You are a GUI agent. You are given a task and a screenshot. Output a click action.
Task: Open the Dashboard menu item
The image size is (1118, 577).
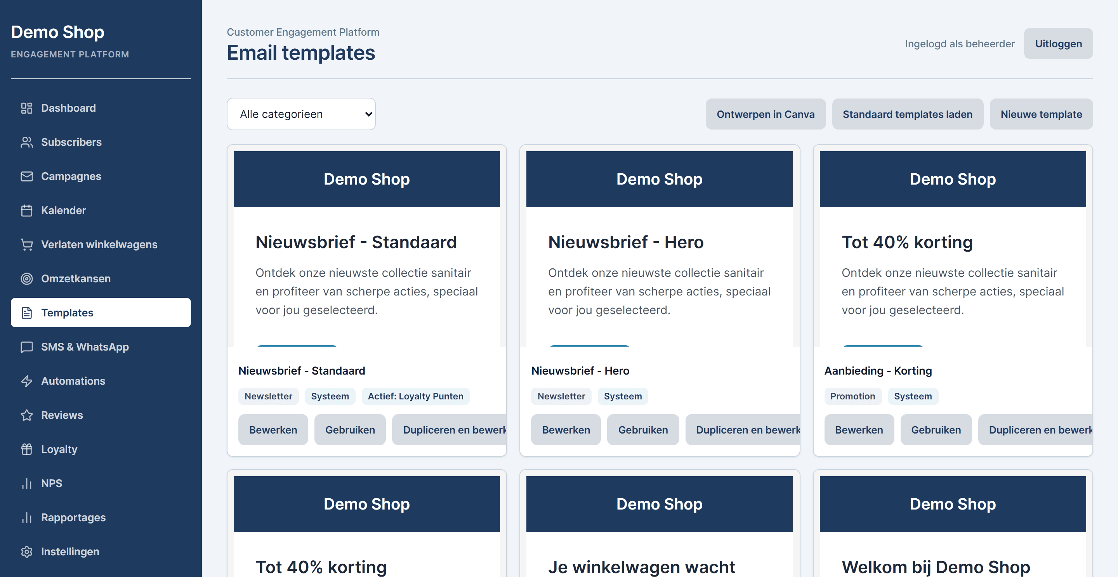[101, 108]
